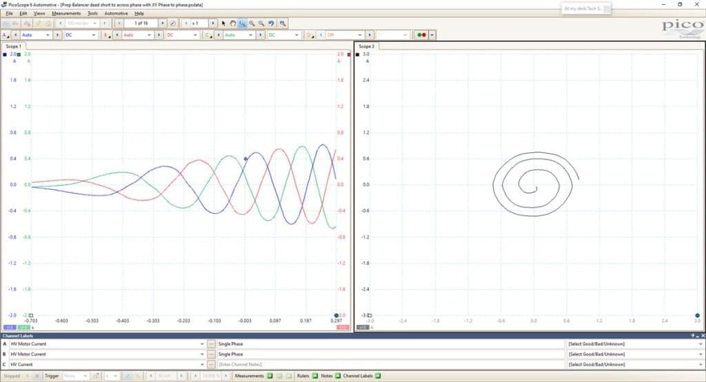The width and height of the screenshot is (706, 382).
Task: Open the Measurements menu
Action: (66, 14)
